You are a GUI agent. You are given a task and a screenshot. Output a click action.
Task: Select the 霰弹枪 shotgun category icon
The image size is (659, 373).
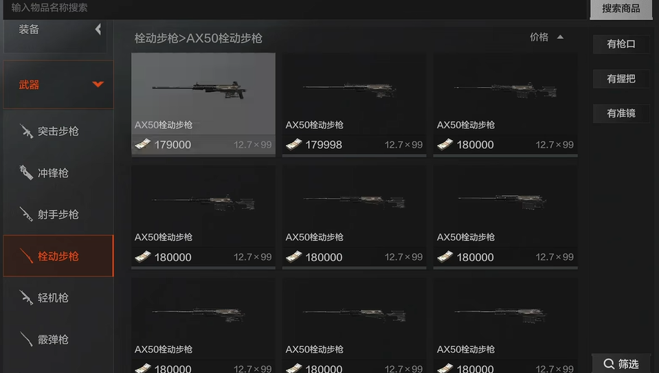[x=26, y=339]
